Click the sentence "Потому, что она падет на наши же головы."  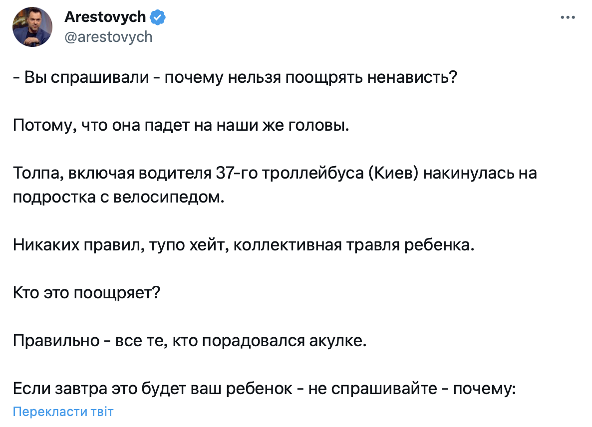(x=180, y=126)
